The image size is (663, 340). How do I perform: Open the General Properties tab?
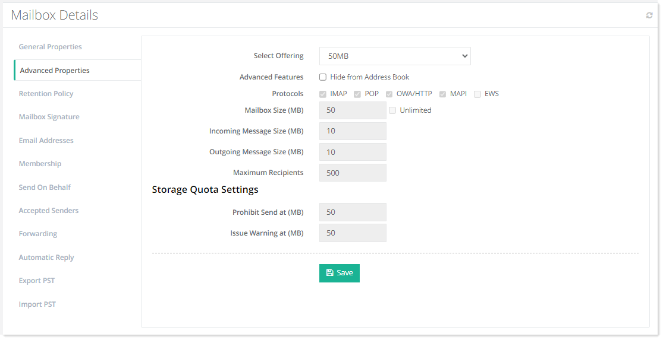pyautogui.click(x=51, y=47)
